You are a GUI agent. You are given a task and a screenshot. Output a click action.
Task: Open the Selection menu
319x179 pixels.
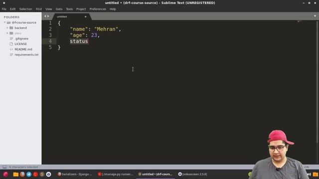pos(25,9)
